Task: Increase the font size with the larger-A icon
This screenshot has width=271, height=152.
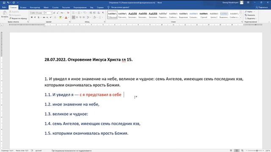Action: (54, 13)
